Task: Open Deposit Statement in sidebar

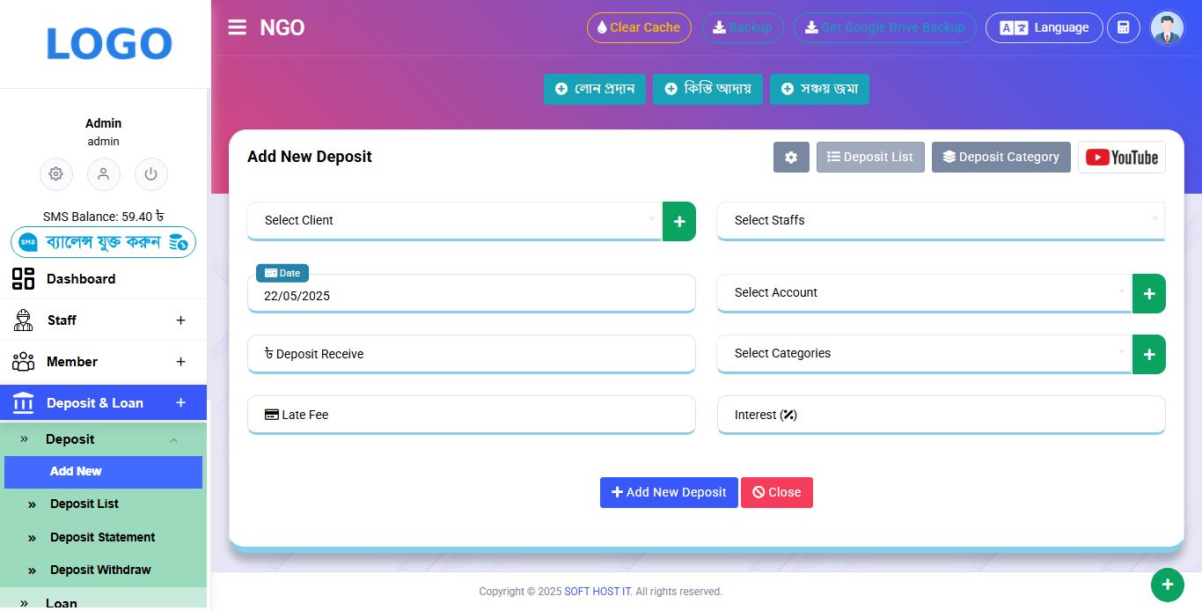Action: tap(103, 537)
